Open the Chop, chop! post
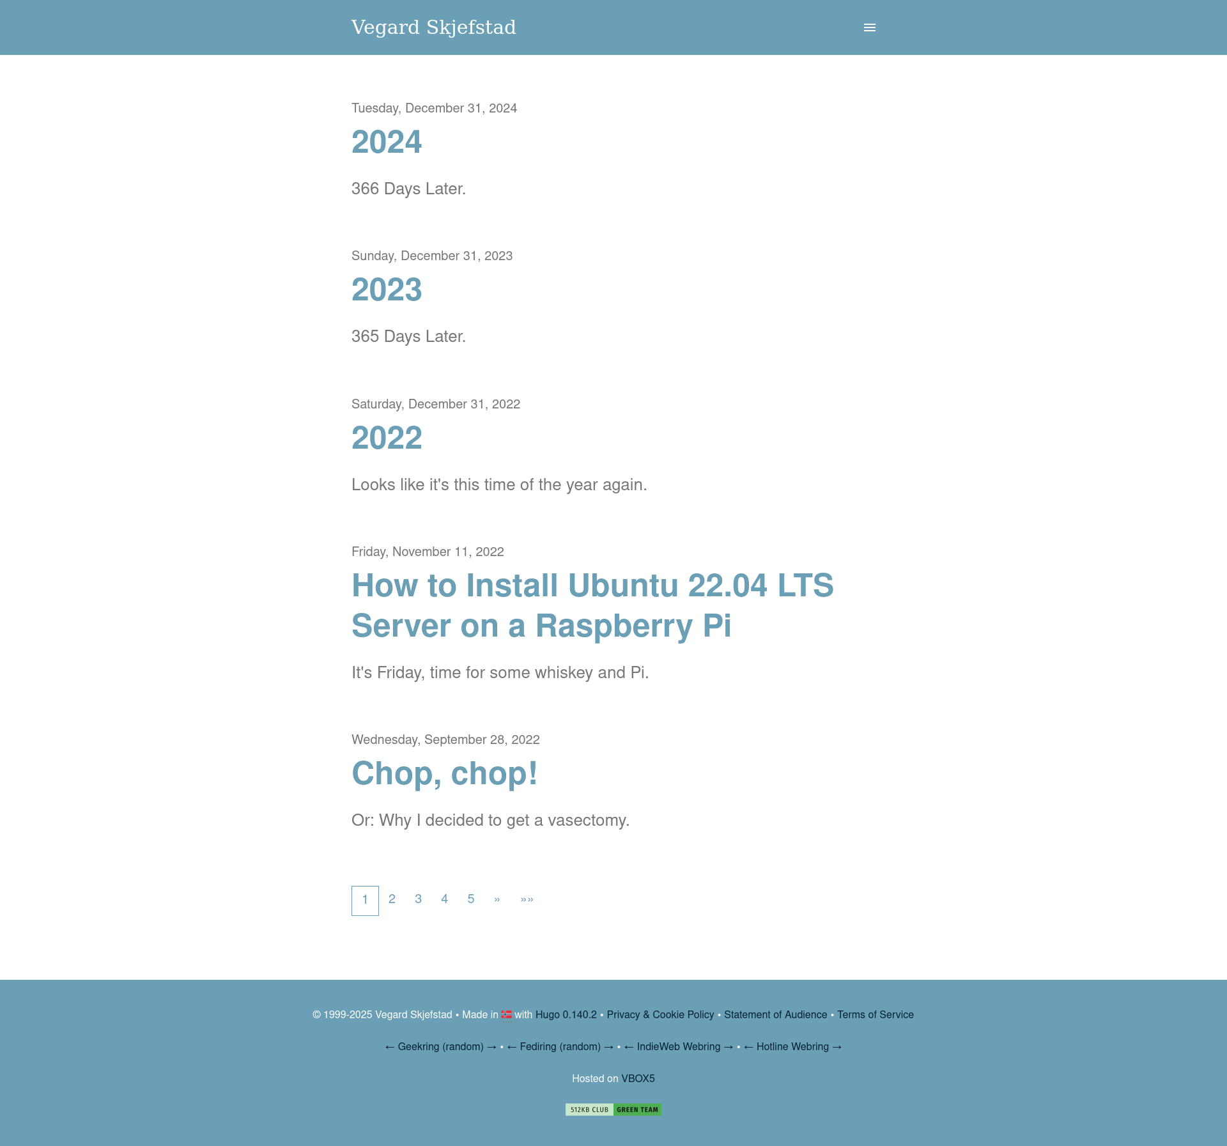The width and height of the screenshot is (1227, 1146). click(445, 773)
